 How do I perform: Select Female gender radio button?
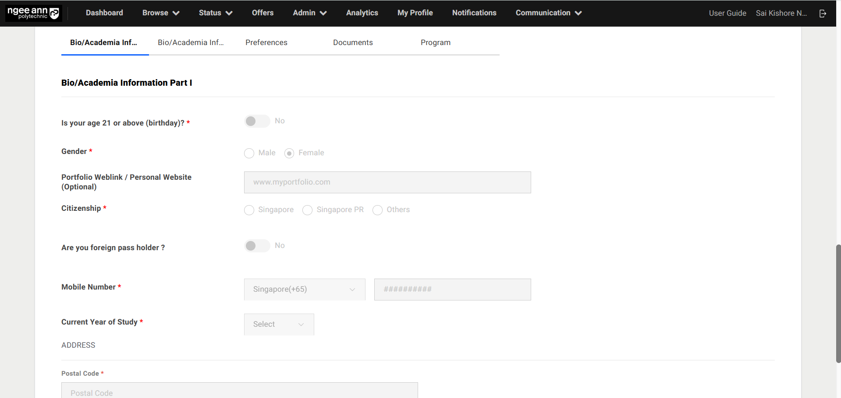pyautogui.click(x=289, y=153)
